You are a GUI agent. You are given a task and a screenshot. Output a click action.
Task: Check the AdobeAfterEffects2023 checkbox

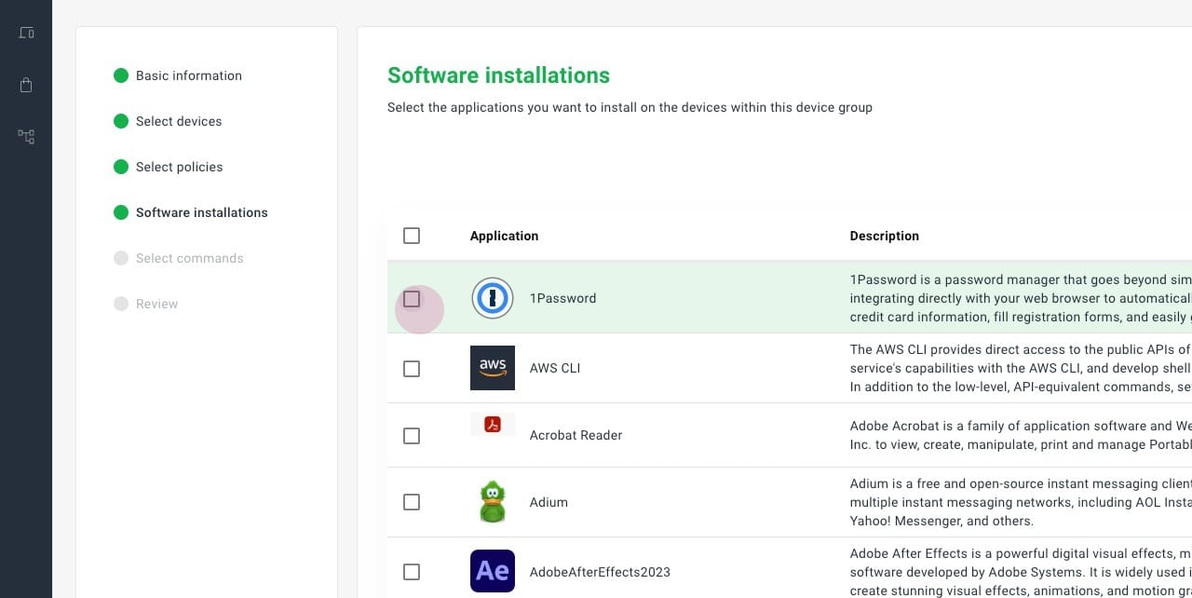pos(412,572)
